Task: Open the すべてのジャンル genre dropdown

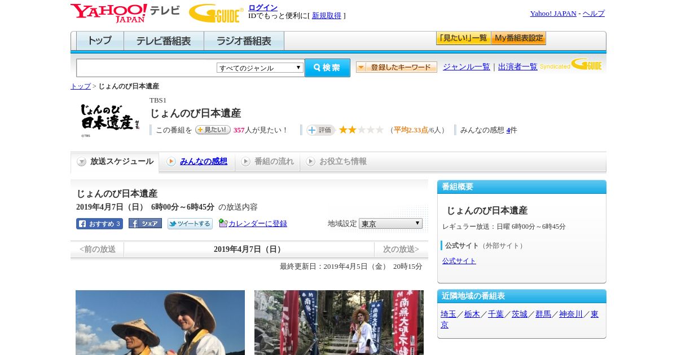Action: 260,68
